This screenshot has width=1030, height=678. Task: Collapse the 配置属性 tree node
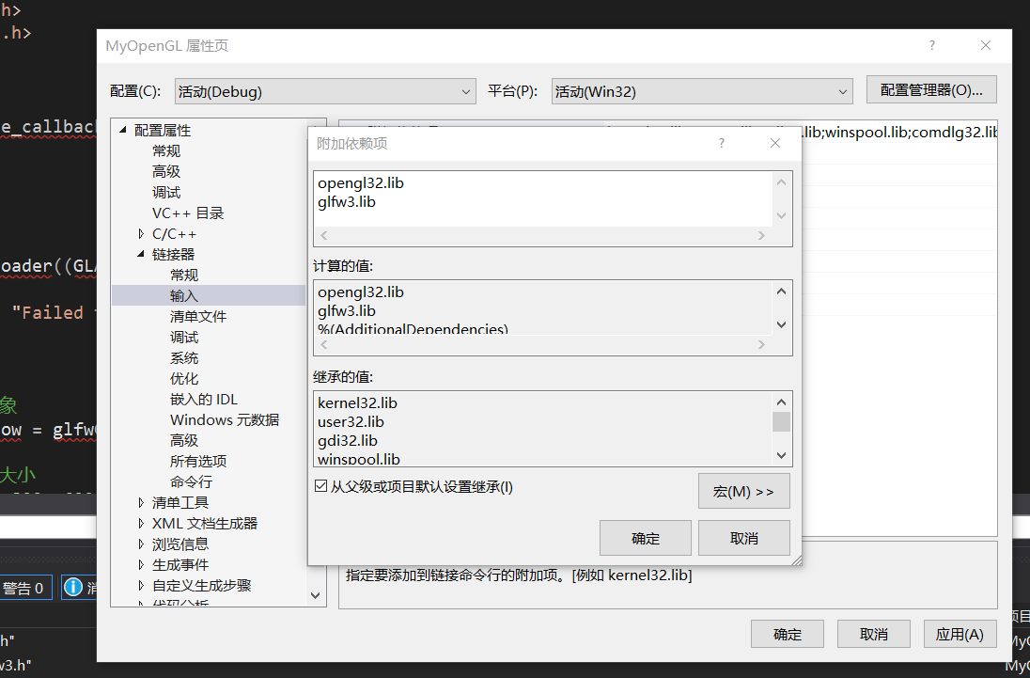(x=123, y=130)
